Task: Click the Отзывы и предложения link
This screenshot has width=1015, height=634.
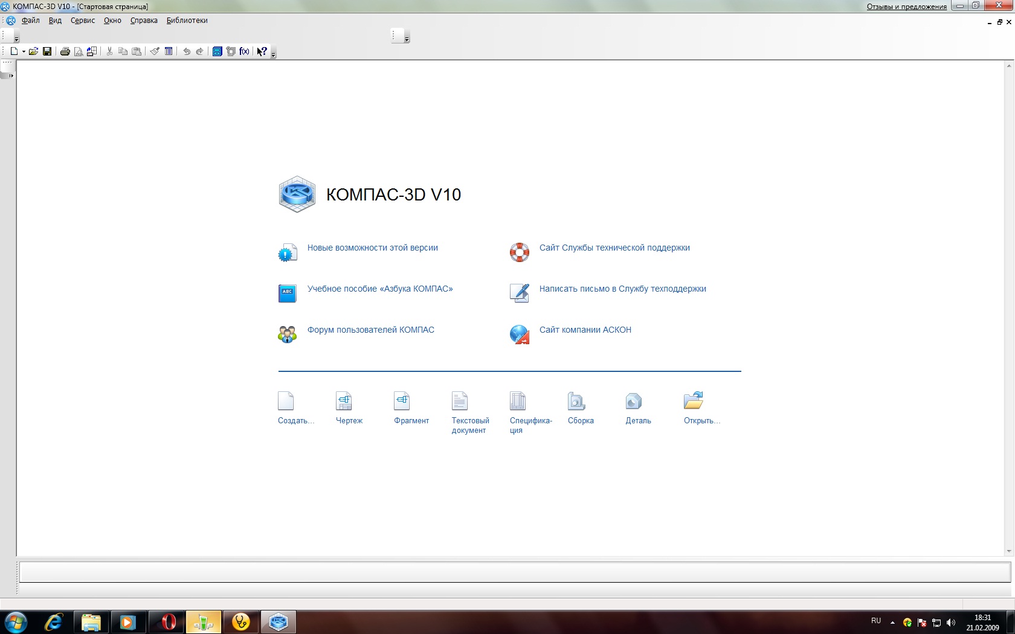Action: point(906,7)
